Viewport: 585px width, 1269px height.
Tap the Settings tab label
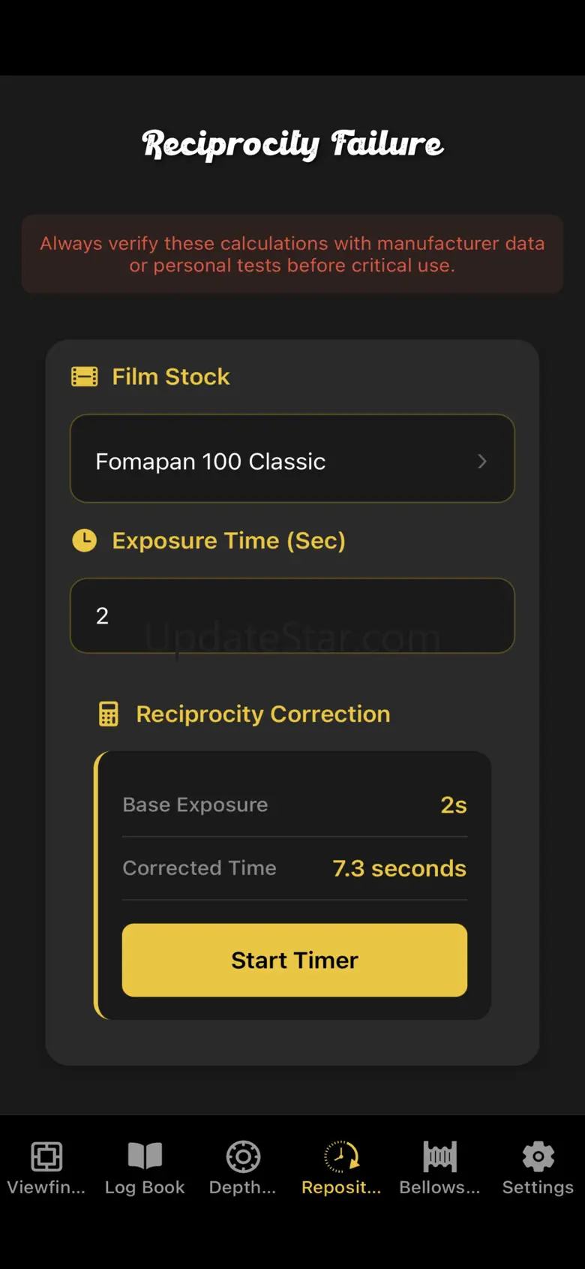click(x=538, y=1187)
